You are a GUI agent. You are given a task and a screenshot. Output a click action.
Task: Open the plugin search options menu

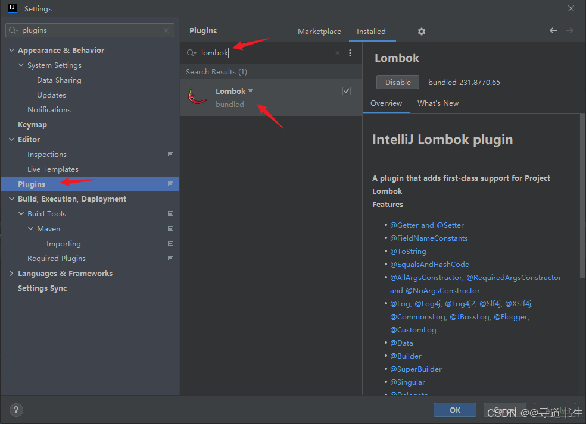350,53
